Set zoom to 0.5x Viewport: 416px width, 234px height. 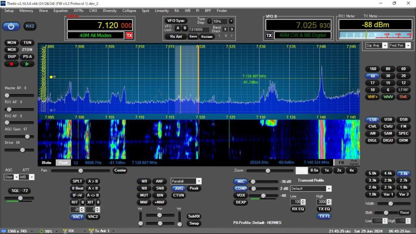coord(314,170)
